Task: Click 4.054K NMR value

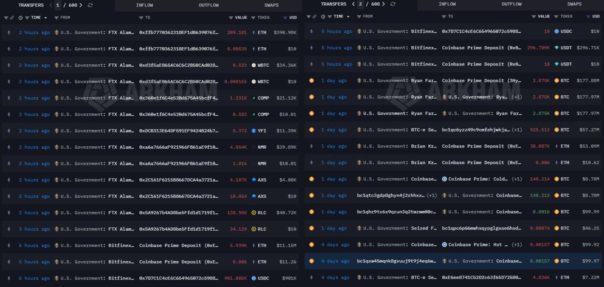Action: click(238, 147)
